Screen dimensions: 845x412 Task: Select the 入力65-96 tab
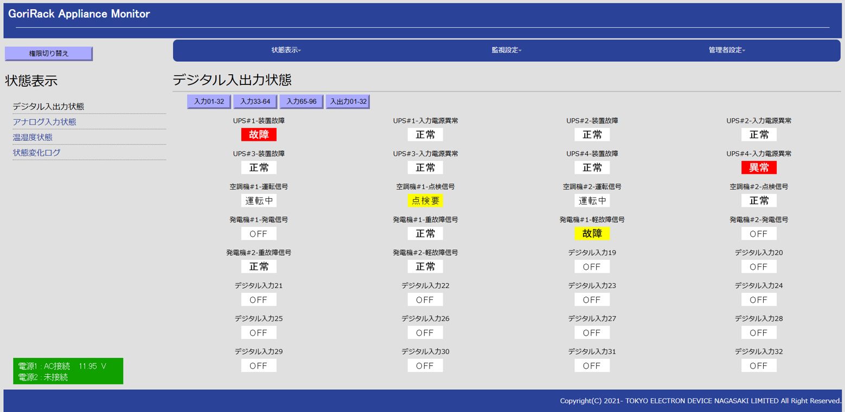(302, 102)
